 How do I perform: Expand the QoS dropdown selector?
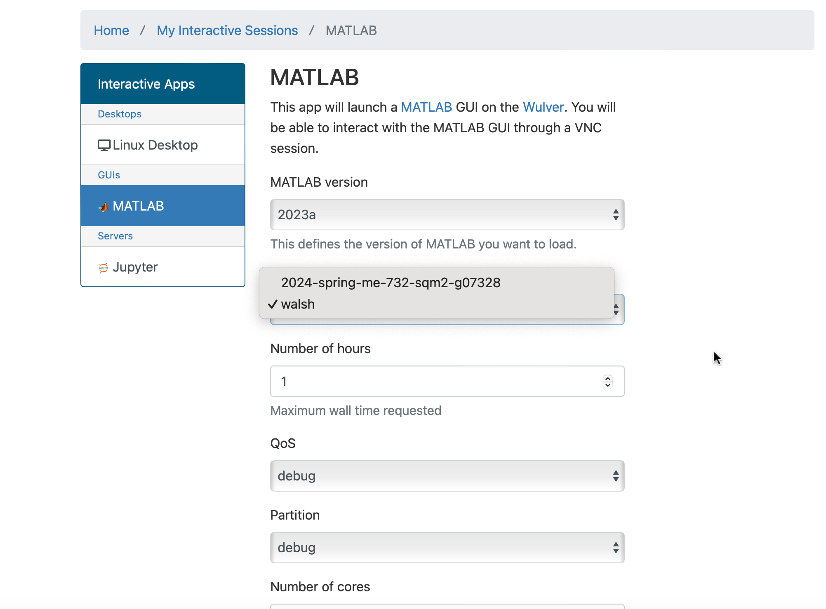(x=446, y=475)
